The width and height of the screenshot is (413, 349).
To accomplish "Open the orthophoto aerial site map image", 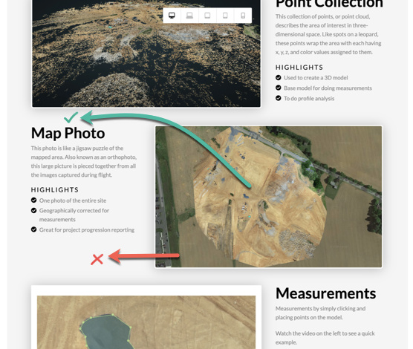I will (268, 197).
